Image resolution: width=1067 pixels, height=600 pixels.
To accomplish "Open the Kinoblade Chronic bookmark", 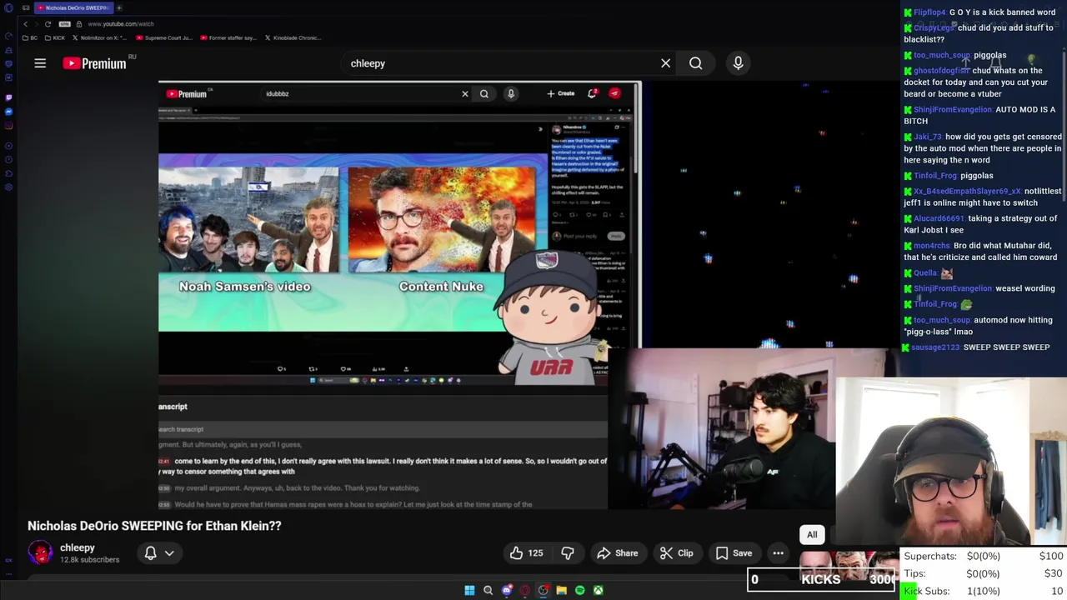I will click(292, 37).
